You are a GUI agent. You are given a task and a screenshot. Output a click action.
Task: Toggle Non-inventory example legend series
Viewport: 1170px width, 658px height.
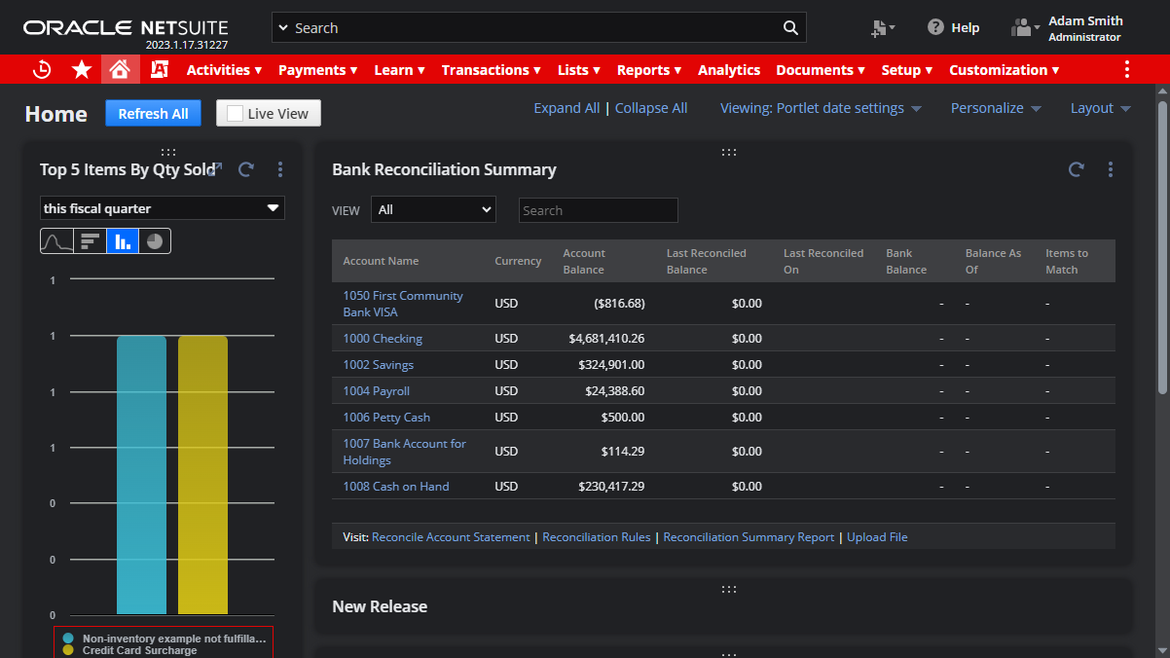(173, 639)
